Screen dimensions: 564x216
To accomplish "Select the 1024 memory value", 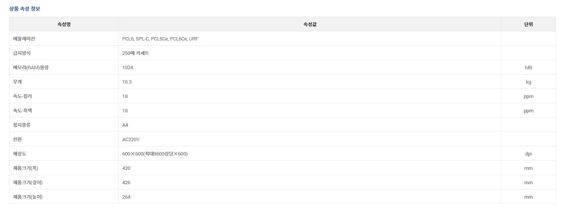I will pyautogui.click(x=128, y=68).
